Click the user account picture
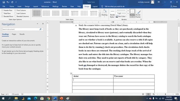Image resolution: width=180 pixels, height=101 pixels. (x=152, y=2)
